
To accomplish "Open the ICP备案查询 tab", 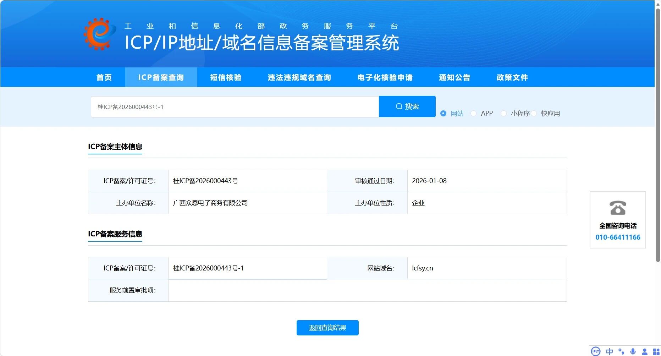I will [161, 77].
